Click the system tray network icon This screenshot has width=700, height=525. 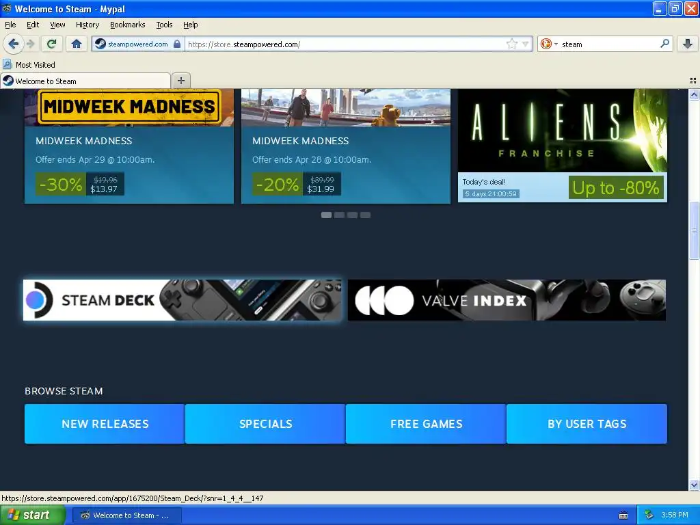649,515
